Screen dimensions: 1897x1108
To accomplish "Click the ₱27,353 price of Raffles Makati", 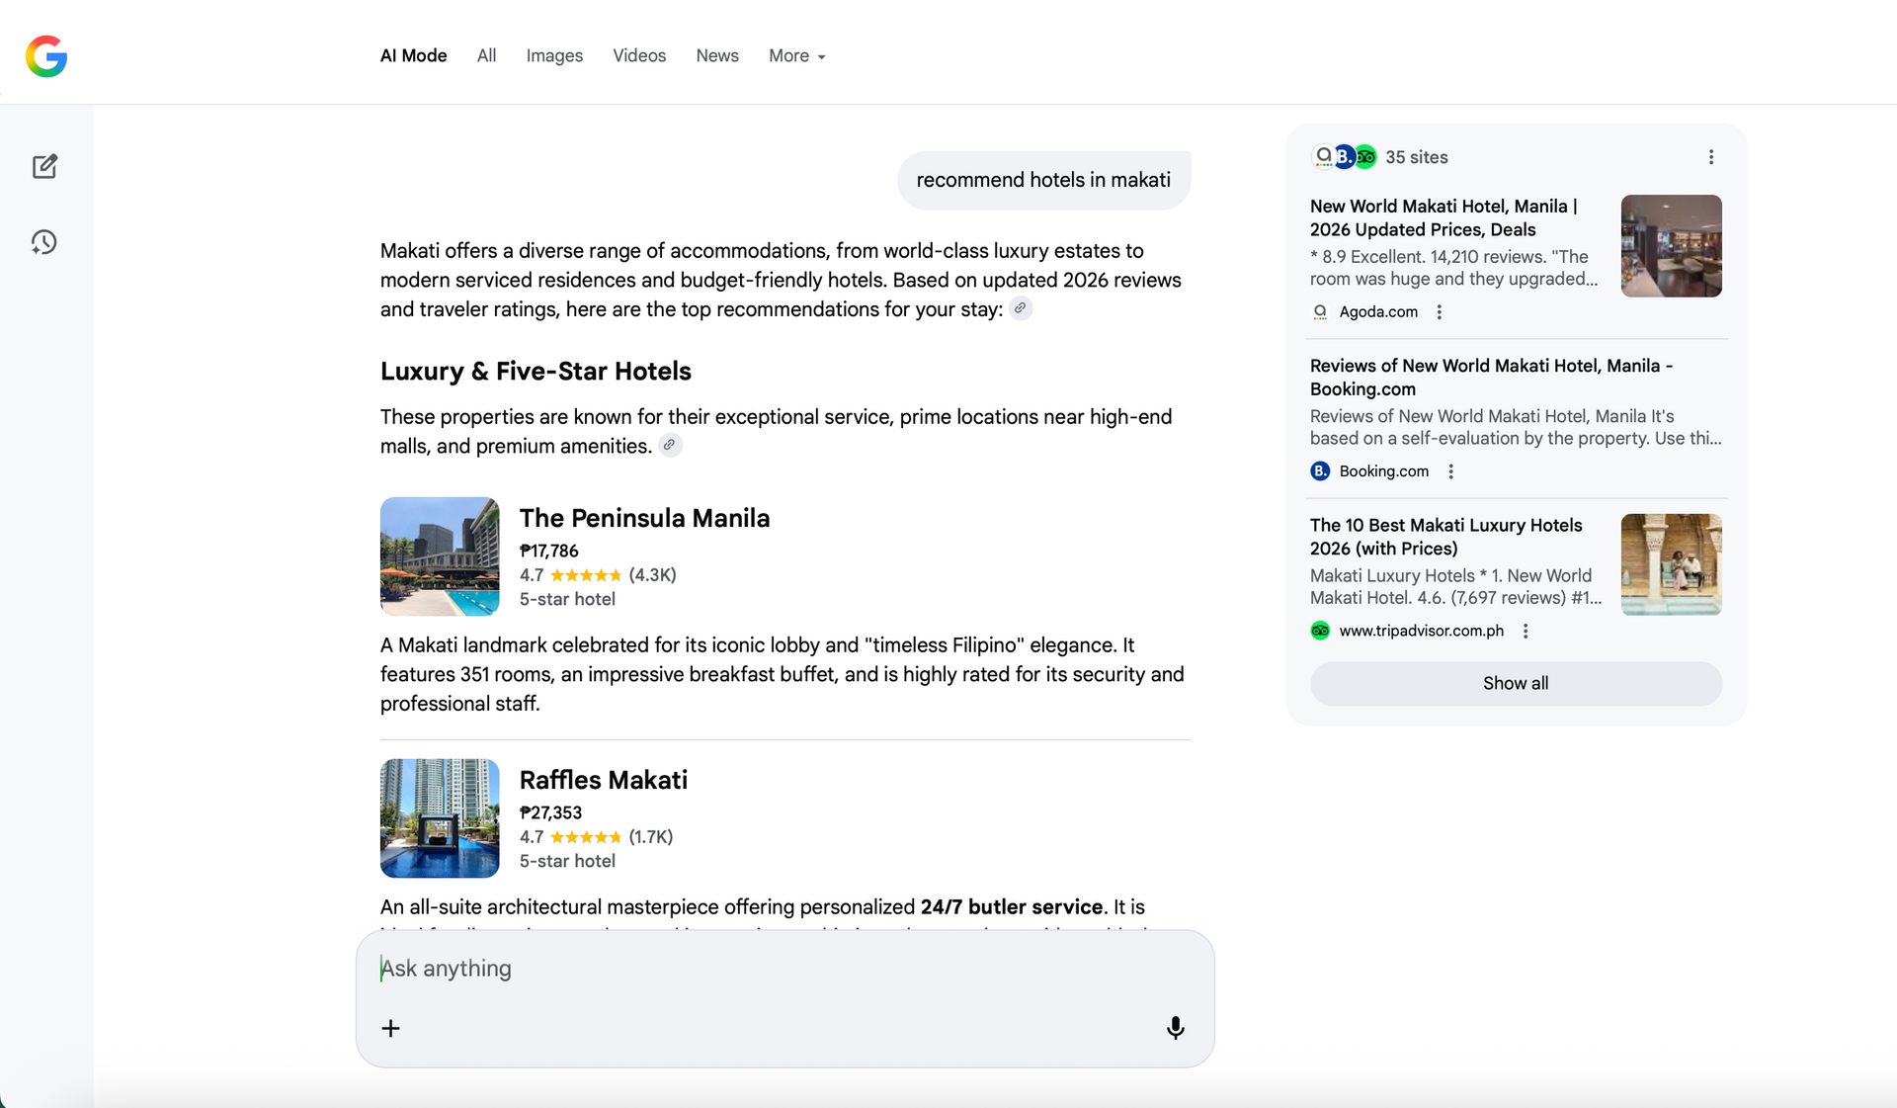I will pyautogui.click(x=550, y=812).
